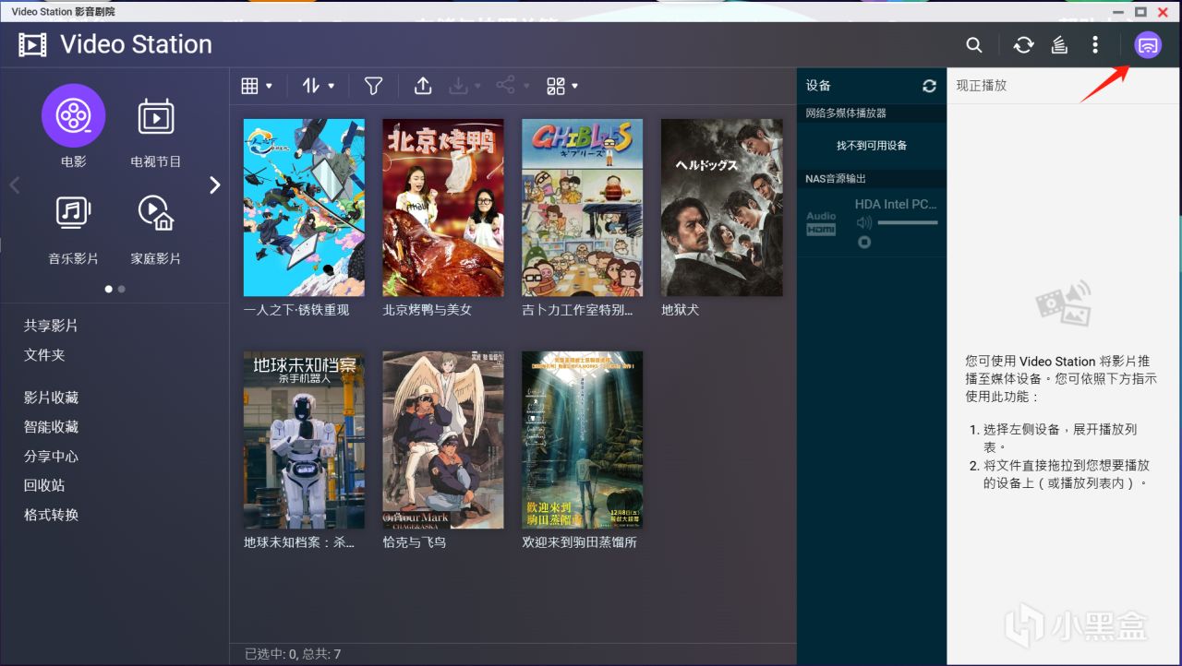Open 共享影片 in the sidebar
This screenshot has width=1182, height=666.
pyautogui.click(x=51, y=326)
